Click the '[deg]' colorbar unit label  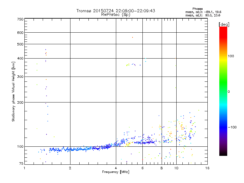click(x=224, y=24)
